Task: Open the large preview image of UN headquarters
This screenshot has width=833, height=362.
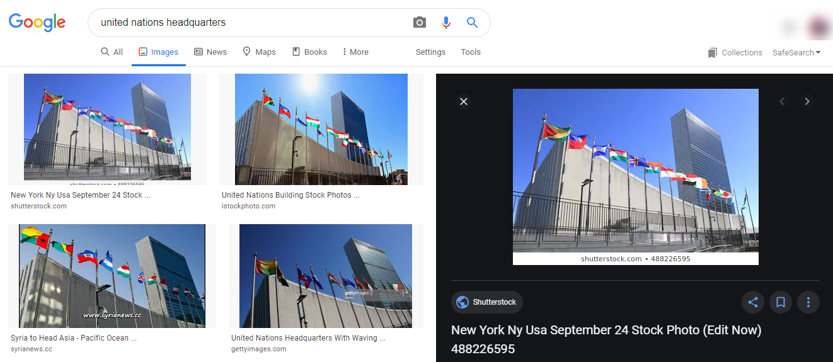Action: (636, 177)
